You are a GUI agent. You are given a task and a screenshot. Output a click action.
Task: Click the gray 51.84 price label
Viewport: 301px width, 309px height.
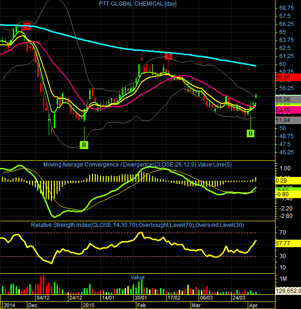pos(288,120)
